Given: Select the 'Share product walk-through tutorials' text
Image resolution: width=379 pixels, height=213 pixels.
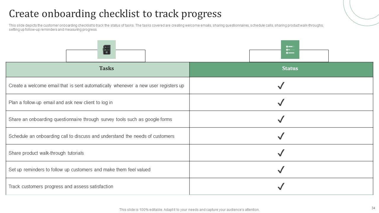Looking at the screenshot, I should coord(46,153).
